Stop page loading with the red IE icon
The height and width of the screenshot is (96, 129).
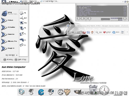tap(84, 32)
